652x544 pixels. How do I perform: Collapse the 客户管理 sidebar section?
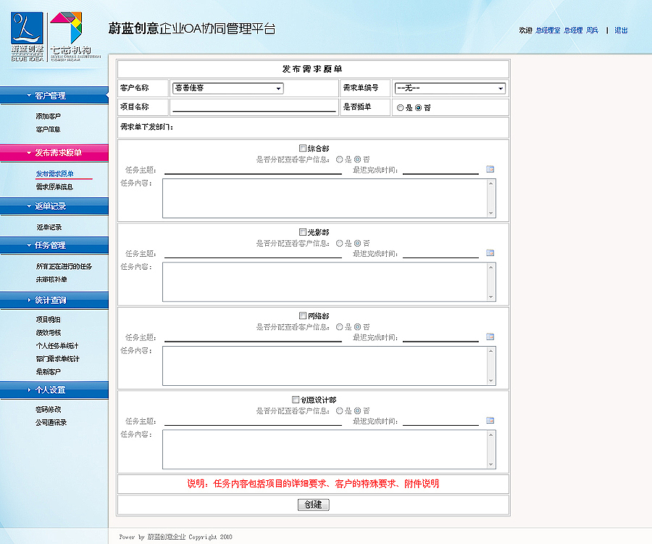(54, 95)
